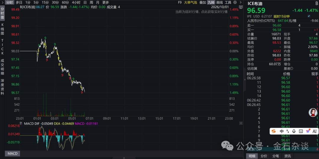Open 分时图 in left sidebar
The height and width of the screenshot is (159, 319).
(2, 13)
